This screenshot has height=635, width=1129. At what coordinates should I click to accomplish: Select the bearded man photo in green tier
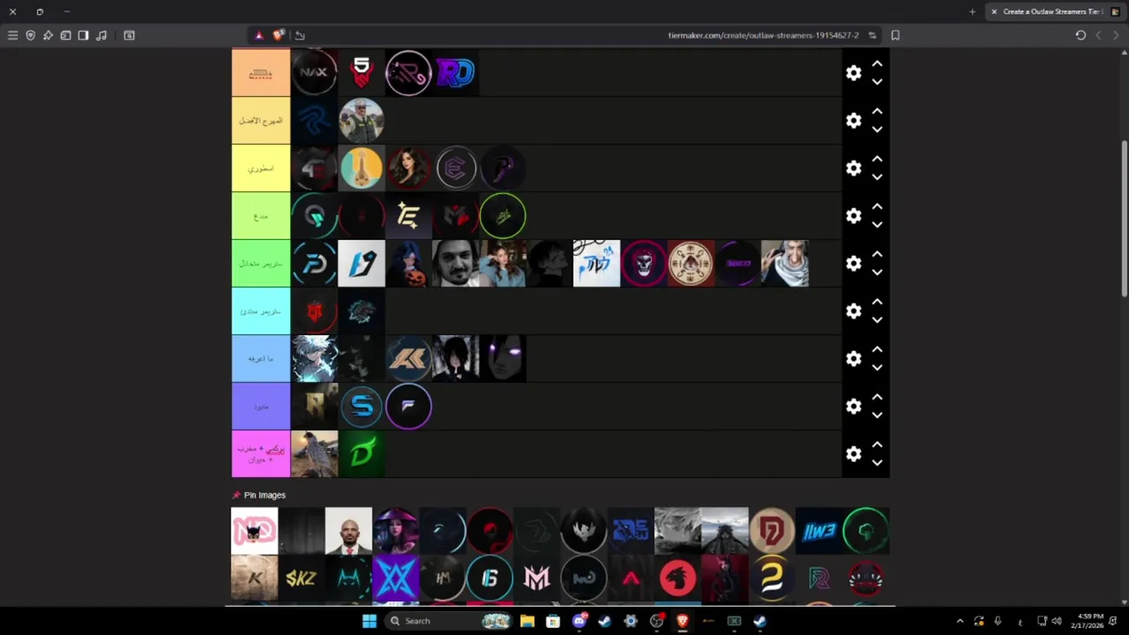(x=455, y=264)
